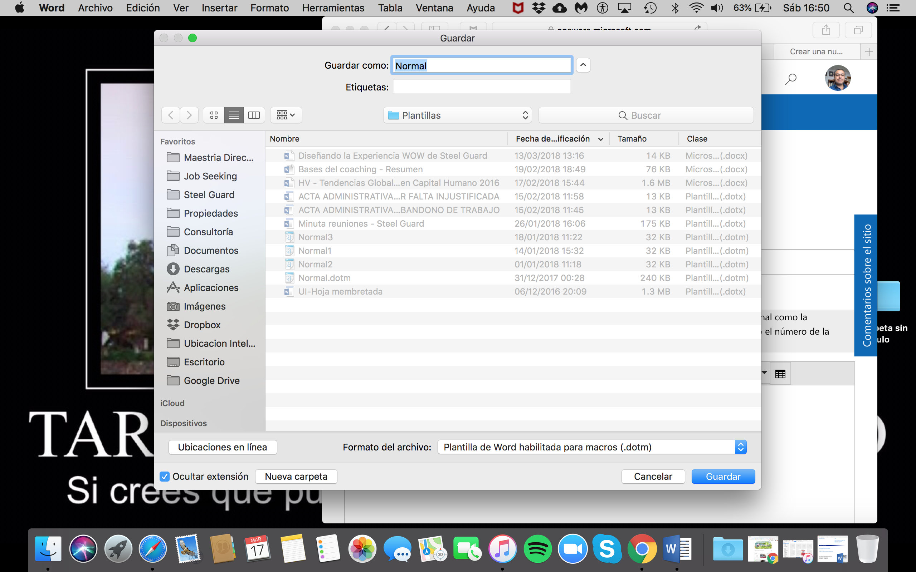Click the Ubicaciones en línea button
Image resolution: width=916 pixels, height=572 pixels.
pos(223,447)
